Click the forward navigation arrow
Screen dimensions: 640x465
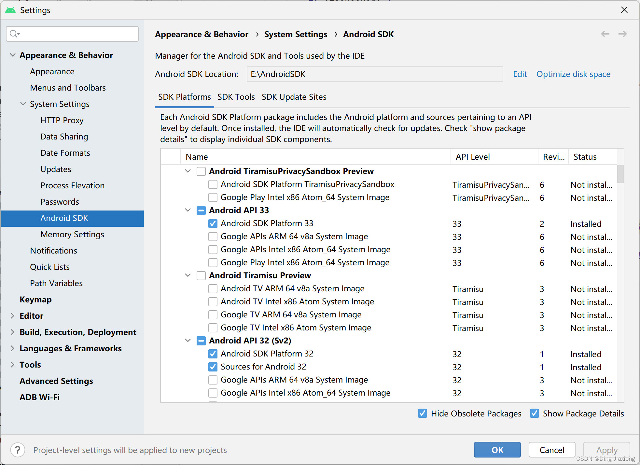[622, 34]
